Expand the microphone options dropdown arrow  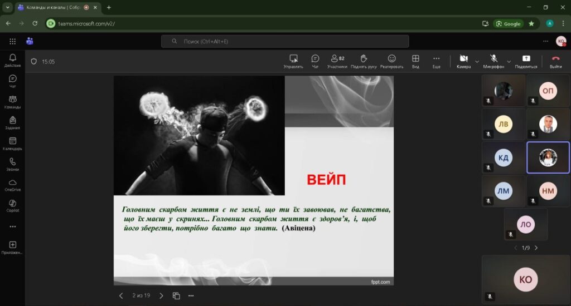[509, 61]
